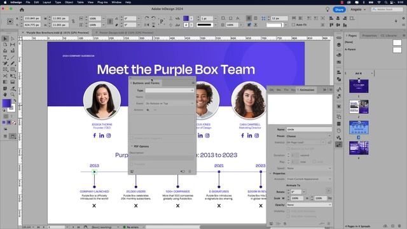Click the X position value field
This screenshot has width=407, height=229.
click(x=32, y=18)
